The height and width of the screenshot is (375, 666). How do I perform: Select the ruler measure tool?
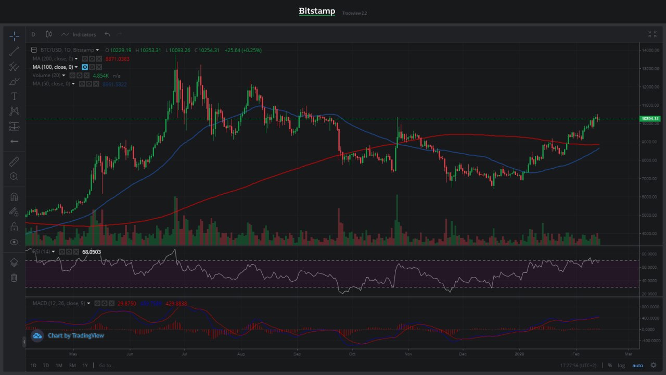(14, 161)
